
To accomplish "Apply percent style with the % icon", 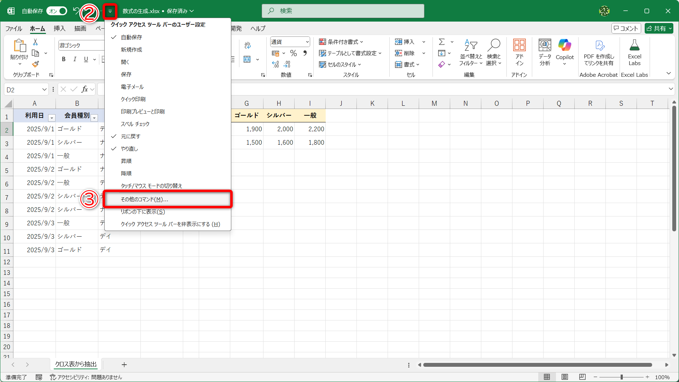I will point(293,53).
